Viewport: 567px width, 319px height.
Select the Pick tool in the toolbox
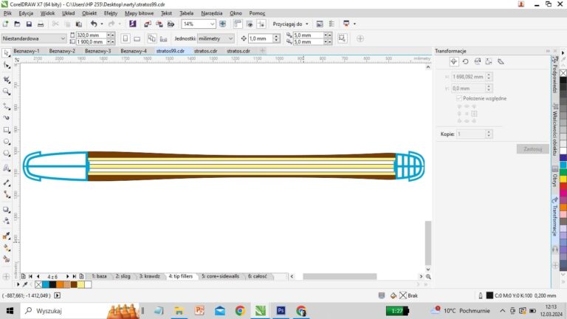[x=7, y=52]
